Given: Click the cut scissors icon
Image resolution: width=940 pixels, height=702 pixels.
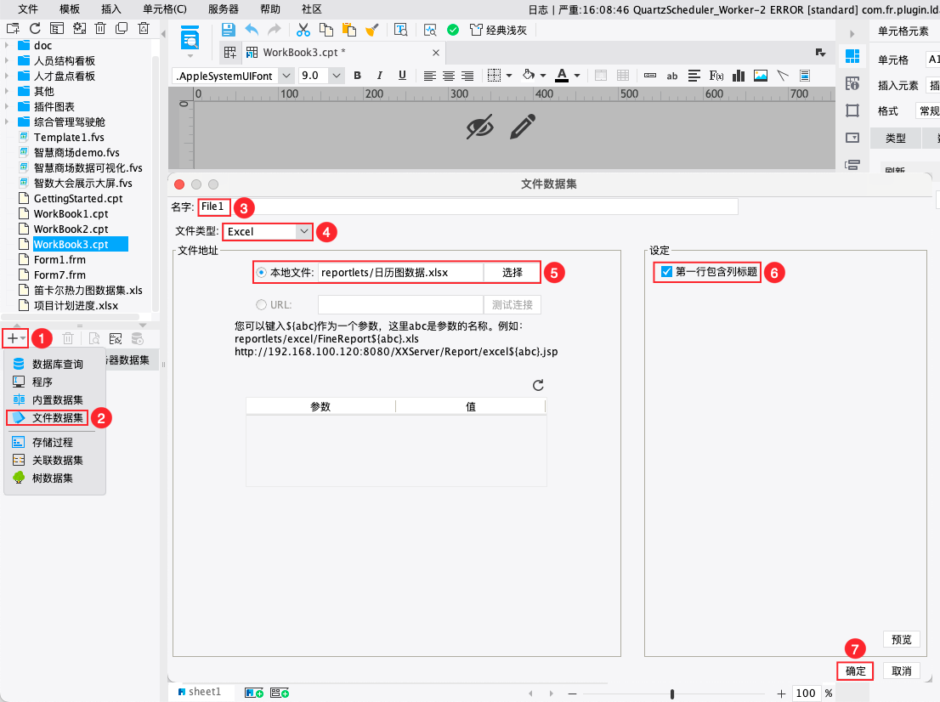Looking at the screenshot, I should (303, 30).
